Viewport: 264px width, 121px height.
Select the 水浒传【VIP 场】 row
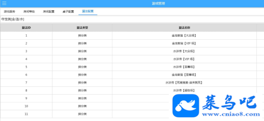pos(132,59)
